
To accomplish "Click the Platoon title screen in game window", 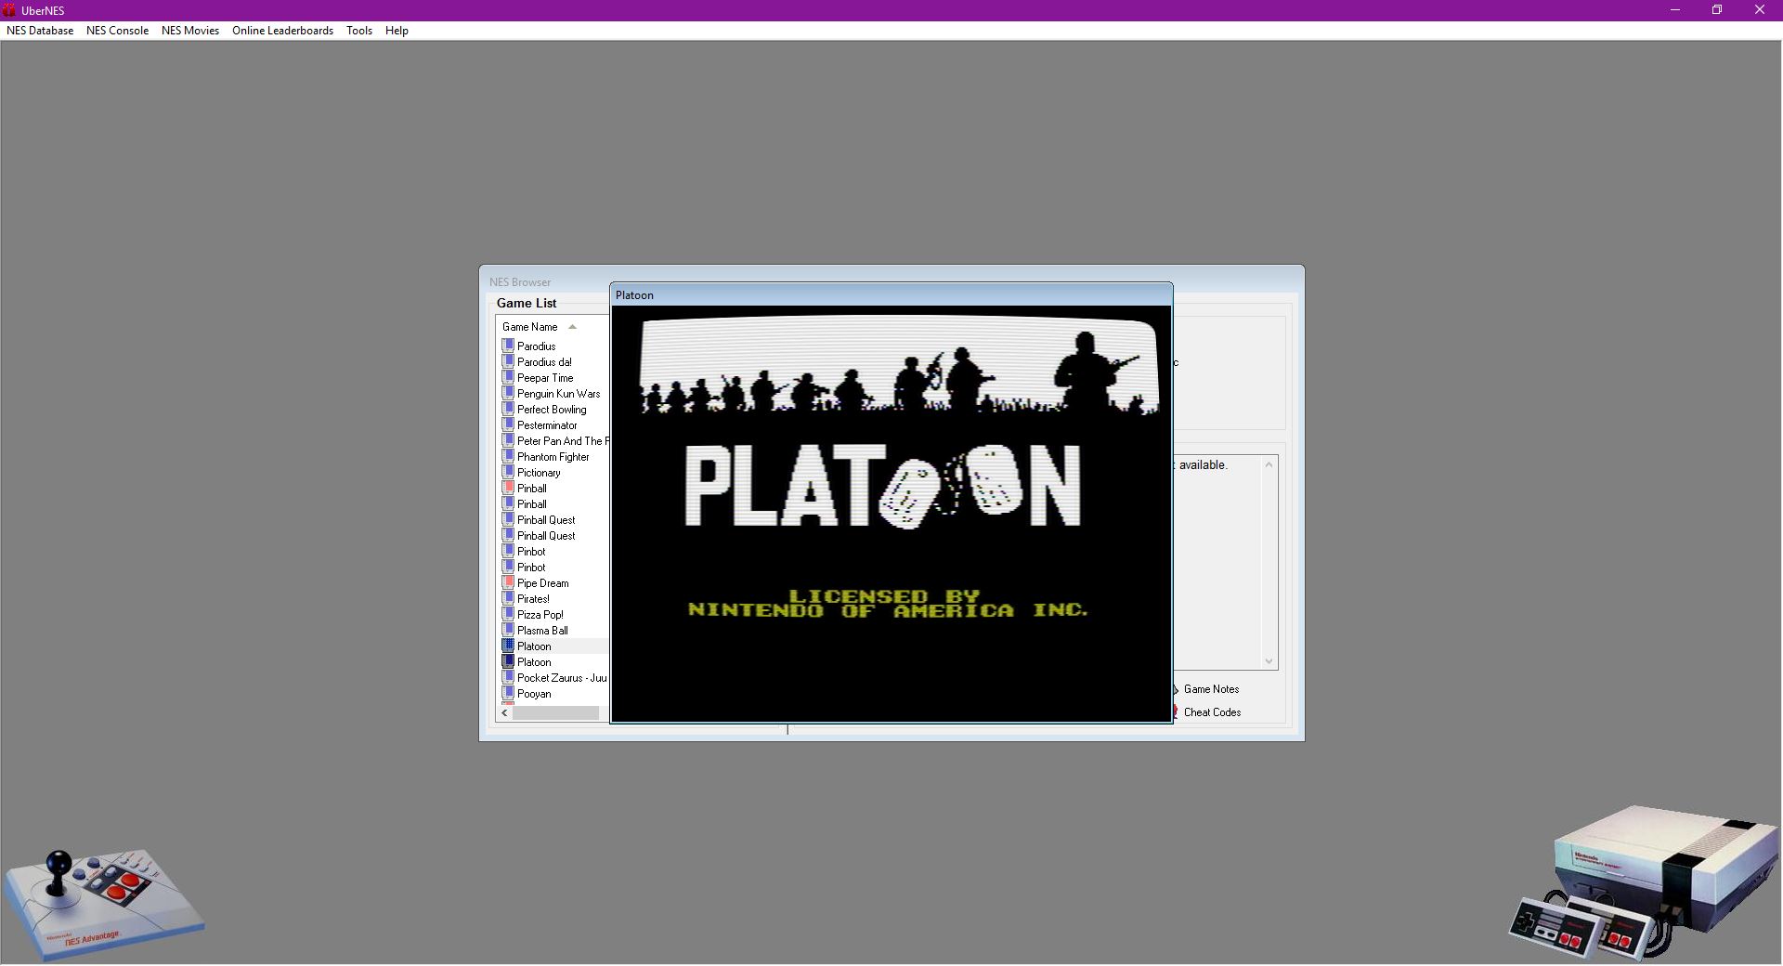I will point(891,514).
